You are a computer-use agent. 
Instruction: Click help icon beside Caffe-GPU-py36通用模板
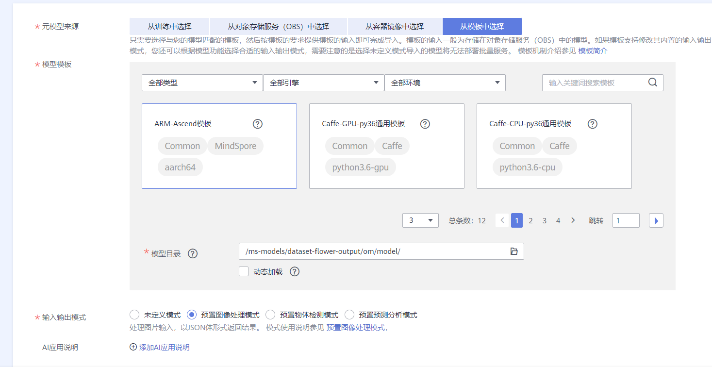425,124
